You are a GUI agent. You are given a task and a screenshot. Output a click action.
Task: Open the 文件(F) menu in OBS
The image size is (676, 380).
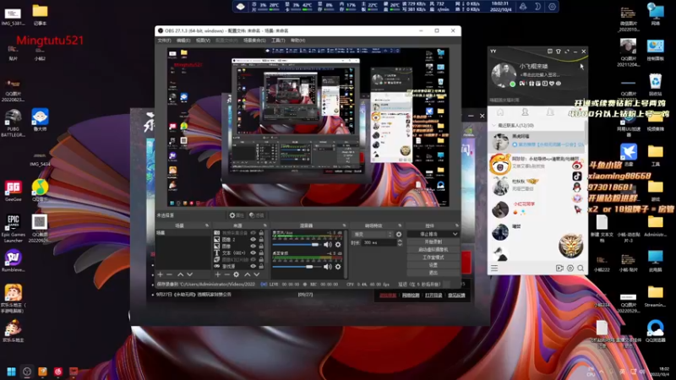pos(164,40)
